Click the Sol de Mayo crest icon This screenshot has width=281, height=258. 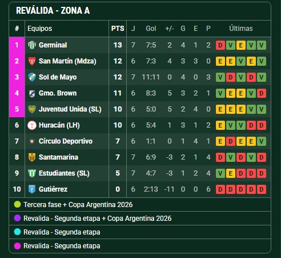[32, 77]
